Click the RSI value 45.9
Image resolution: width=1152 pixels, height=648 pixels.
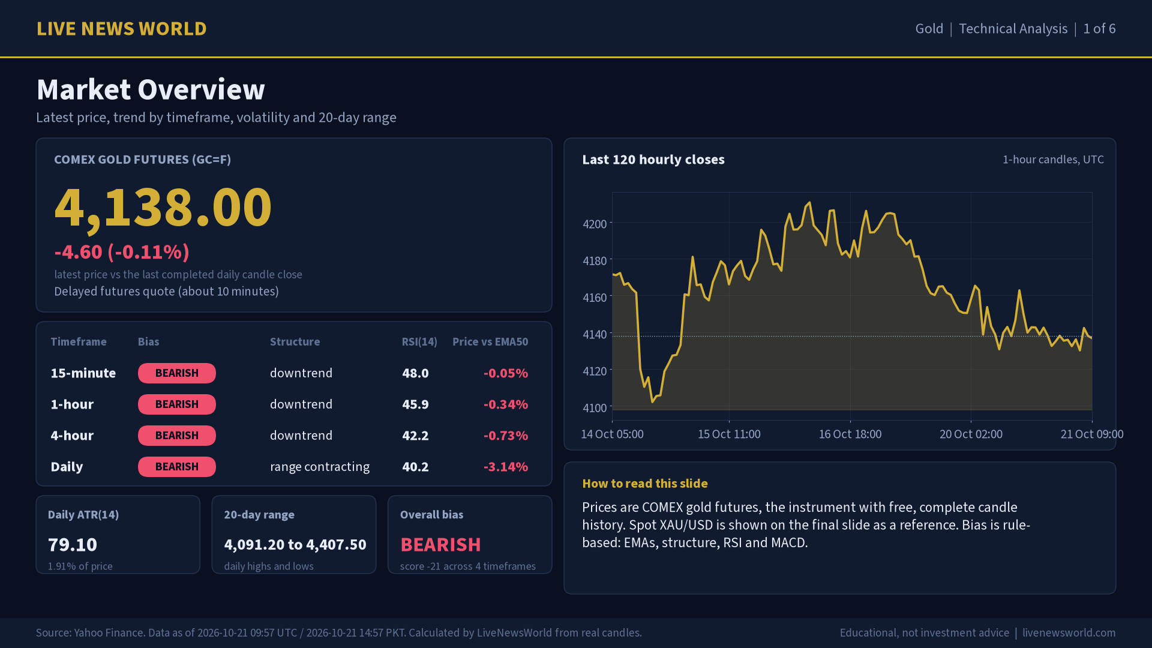coord(415,404)
